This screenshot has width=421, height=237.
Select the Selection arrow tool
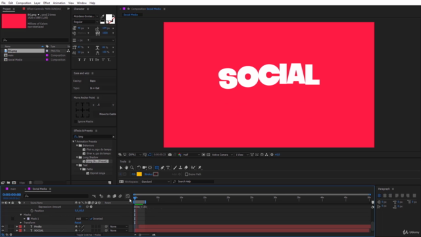(x=121, y=168)
